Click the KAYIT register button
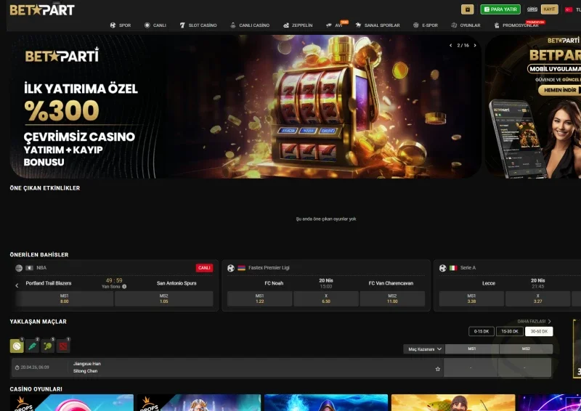This screenshot has width=581, height=411. tap(550, 9)
